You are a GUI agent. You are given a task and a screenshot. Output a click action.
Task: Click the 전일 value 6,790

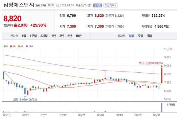tap(71, 16)
